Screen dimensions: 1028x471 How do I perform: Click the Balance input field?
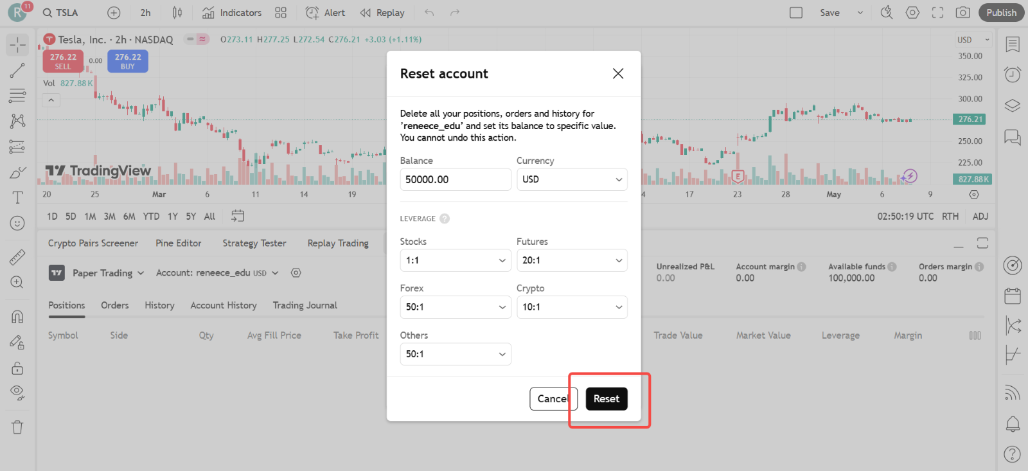click(x=455, y=180)
